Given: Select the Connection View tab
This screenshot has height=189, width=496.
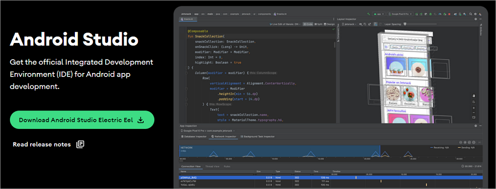Looking at the screenshot, I should (191, 166).
